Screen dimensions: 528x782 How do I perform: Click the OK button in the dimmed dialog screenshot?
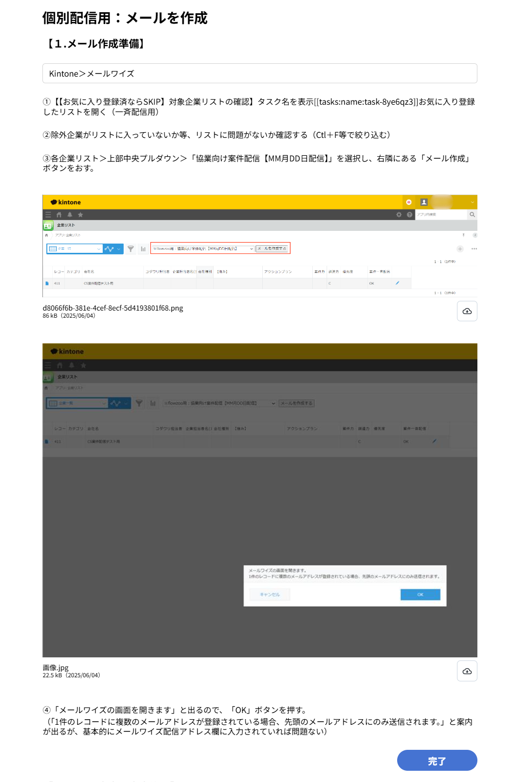(420, 595)
